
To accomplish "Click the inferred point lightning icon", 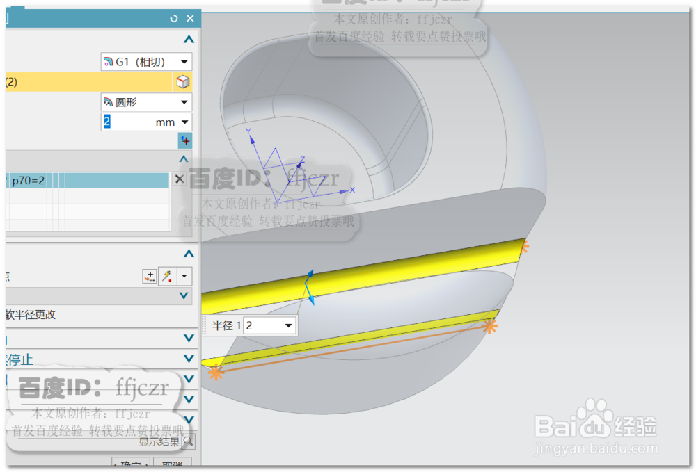I will coord(167,277).
